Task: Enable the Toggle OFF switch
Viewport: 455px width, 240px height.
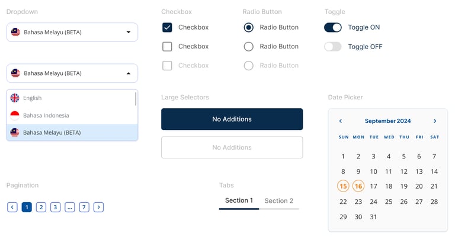Action: (333, 47)
